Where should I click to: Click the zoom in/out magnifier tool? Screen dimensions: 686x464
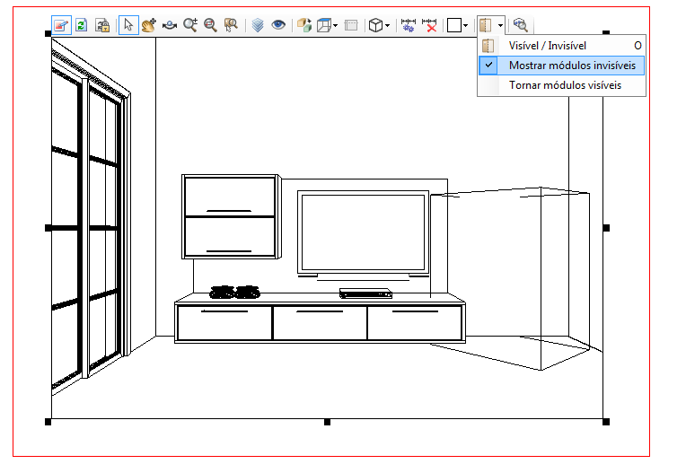click(190, 25)
